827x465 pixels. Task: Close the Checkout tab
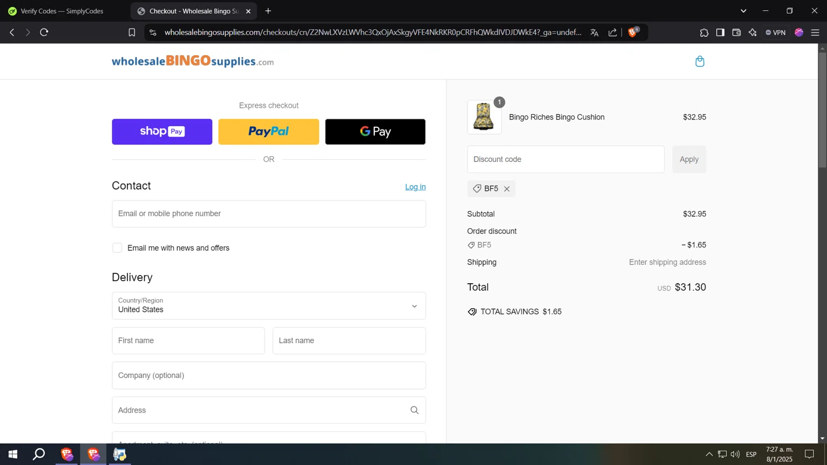(x=248, y=11)
